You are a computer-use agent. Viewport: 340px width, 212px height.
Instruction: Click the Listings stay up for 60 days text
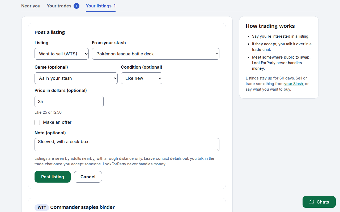coord(277,84)
